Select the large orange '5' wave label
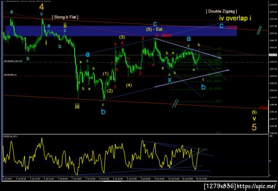 tap(254, 127)
